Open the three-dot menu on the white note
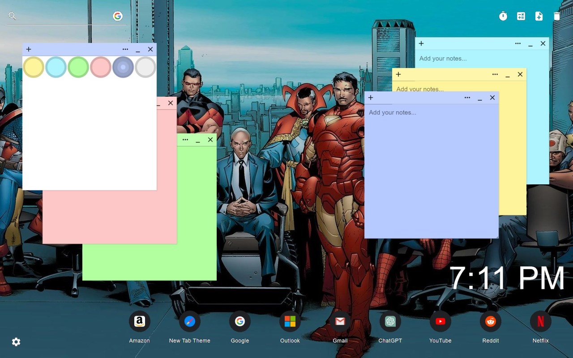 coord(125,49)
